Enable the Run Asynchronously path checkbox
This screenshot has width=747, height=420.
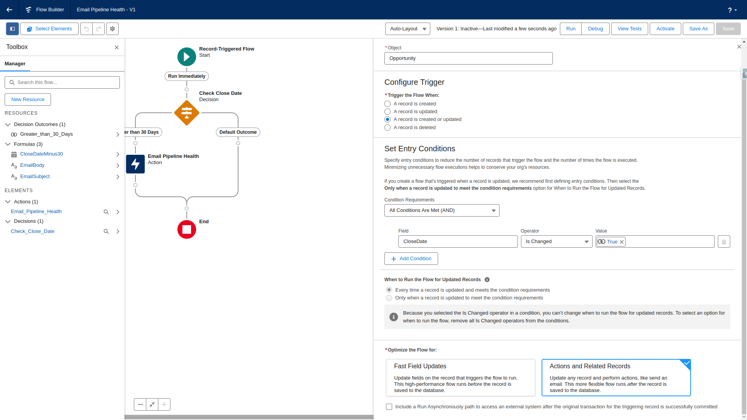click(x=389, y=406)
